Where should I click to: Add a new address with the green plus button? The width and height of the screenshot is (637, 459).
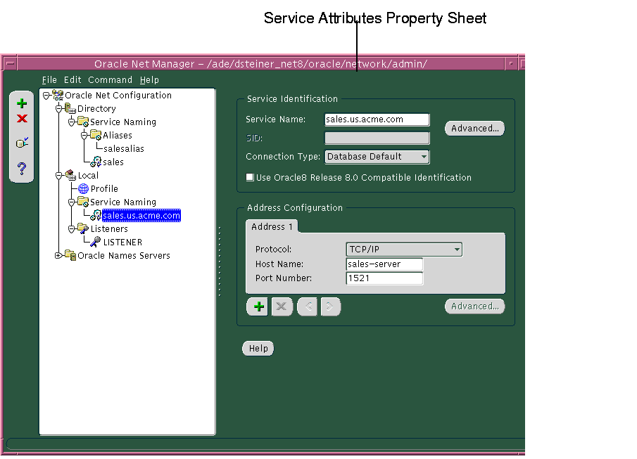click(258, 306)
